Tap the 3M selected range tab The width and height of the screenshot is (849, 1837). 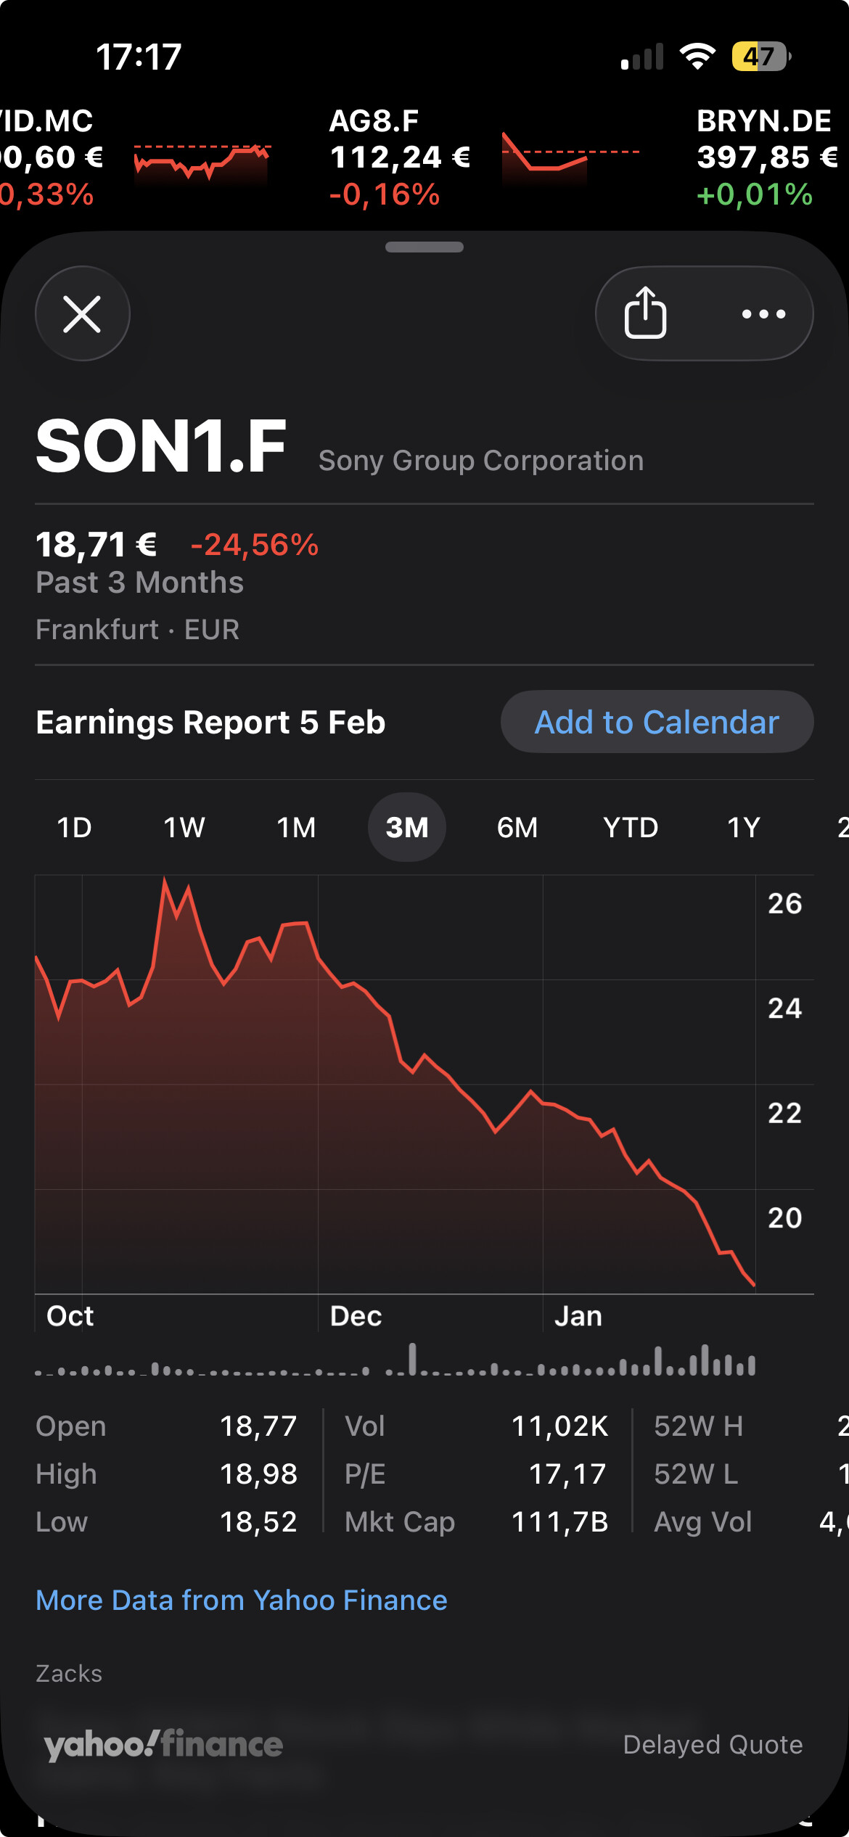point(407,828)
